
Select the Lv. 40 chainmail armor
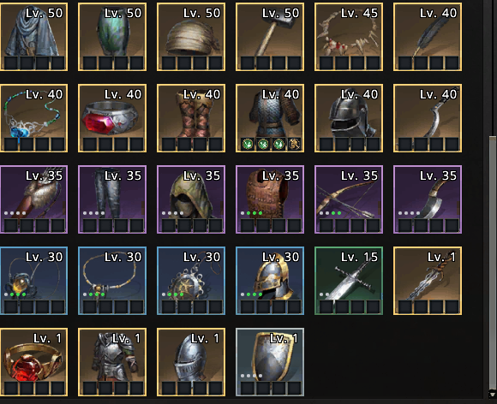click(270, 118)
